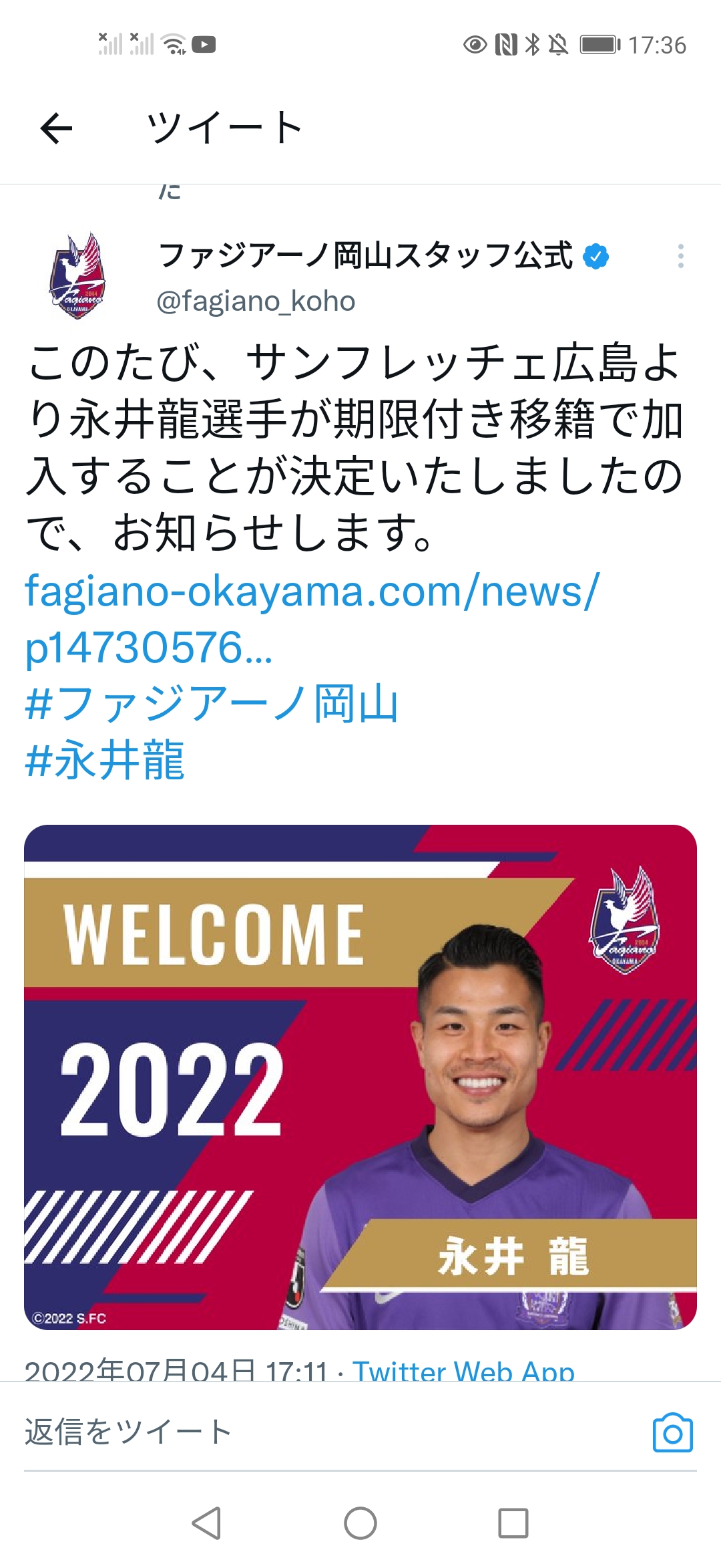Open the camera icon in the reply bar
The width and height of the screenshot is (721, 1564).
pos(673,1432)
